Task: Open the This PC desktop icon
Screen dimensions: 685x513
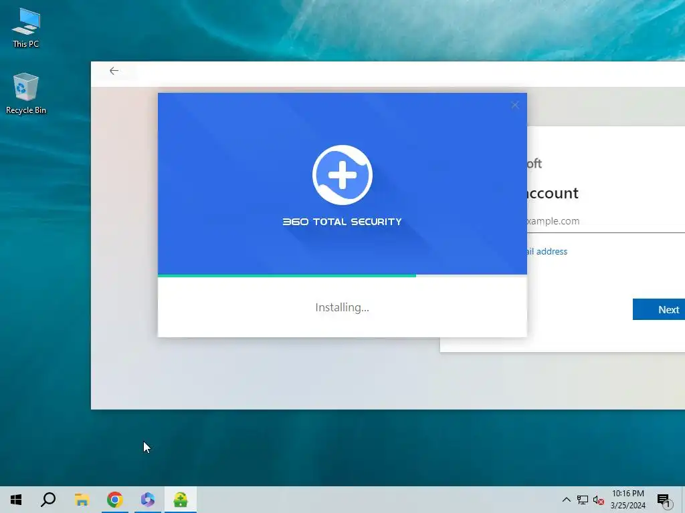Action: click(26, 28)
